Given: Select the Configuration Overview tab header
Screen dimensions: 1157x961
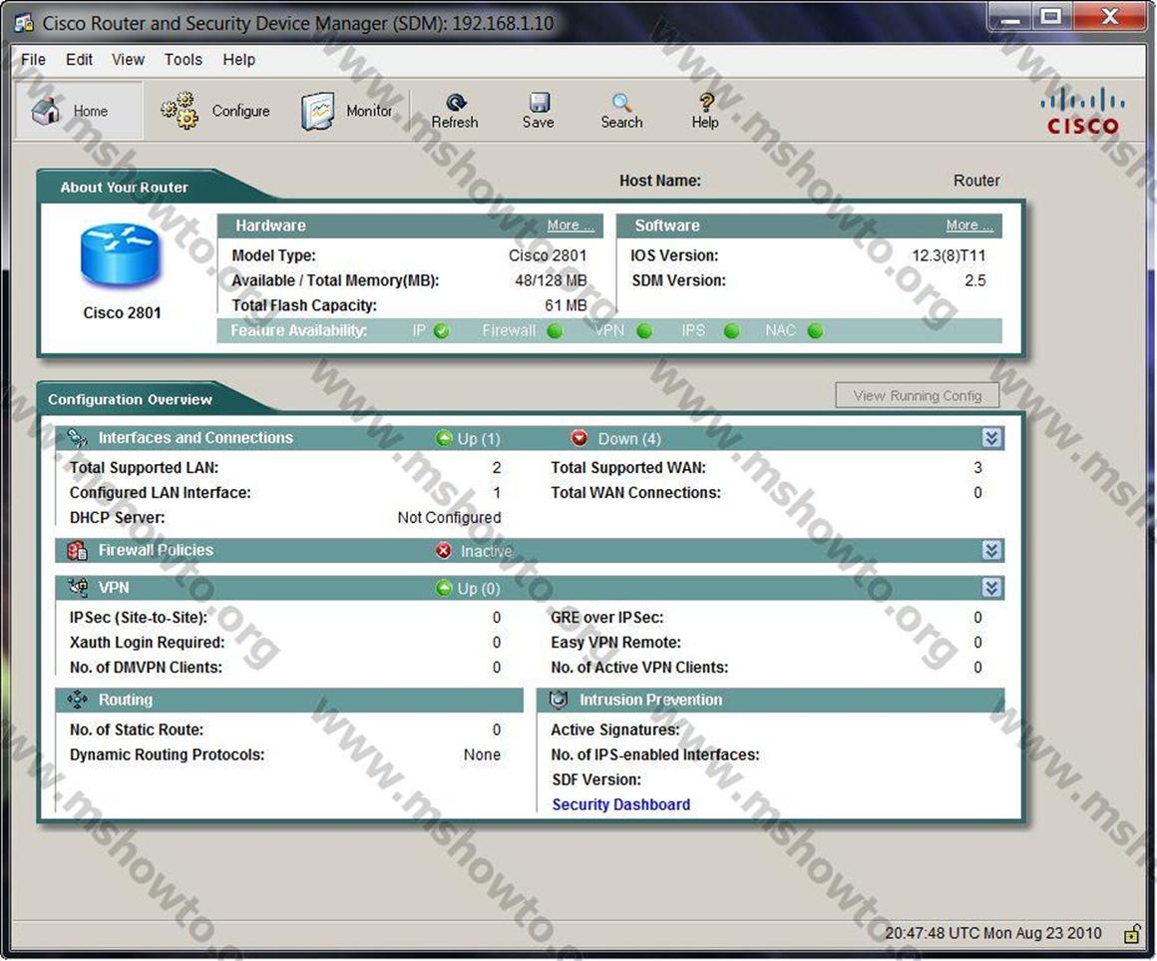Looking at the screenshot, I should (x=130, y=399).
